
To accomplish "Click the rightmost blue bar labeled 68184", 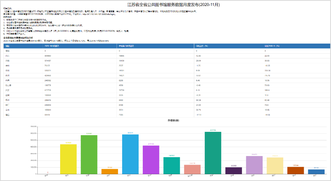I will (x=316, y=172).
